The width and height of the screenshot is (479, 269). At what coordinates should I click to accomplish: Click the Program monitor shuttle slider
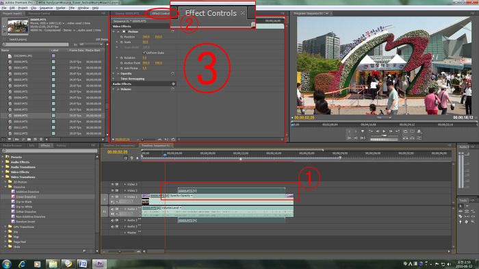(385, 135)
